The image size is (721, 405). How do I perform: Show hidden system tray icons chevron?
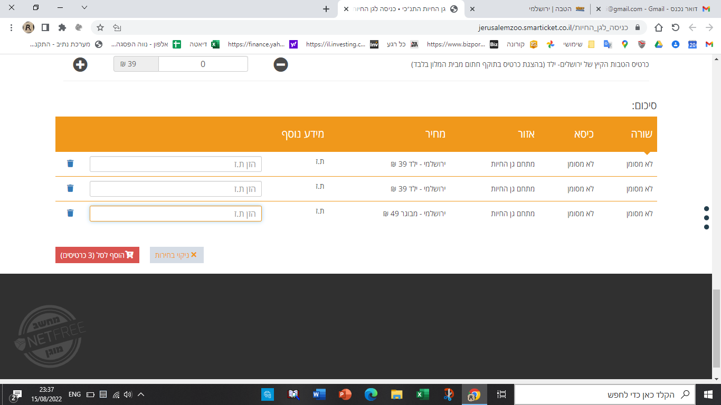pos(141,394)
